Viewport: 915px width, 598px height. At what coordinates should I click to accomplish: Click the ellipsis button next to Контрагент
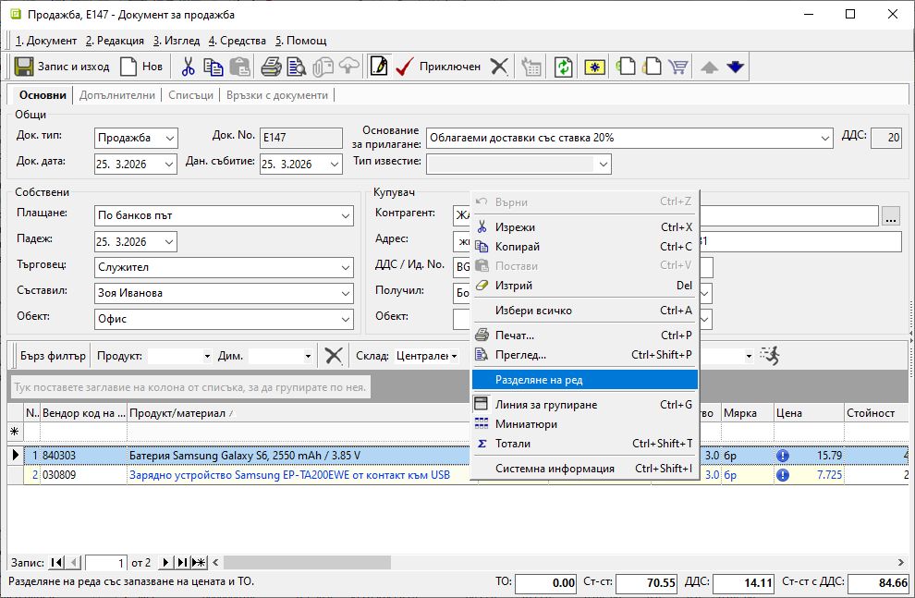[890, 216]
